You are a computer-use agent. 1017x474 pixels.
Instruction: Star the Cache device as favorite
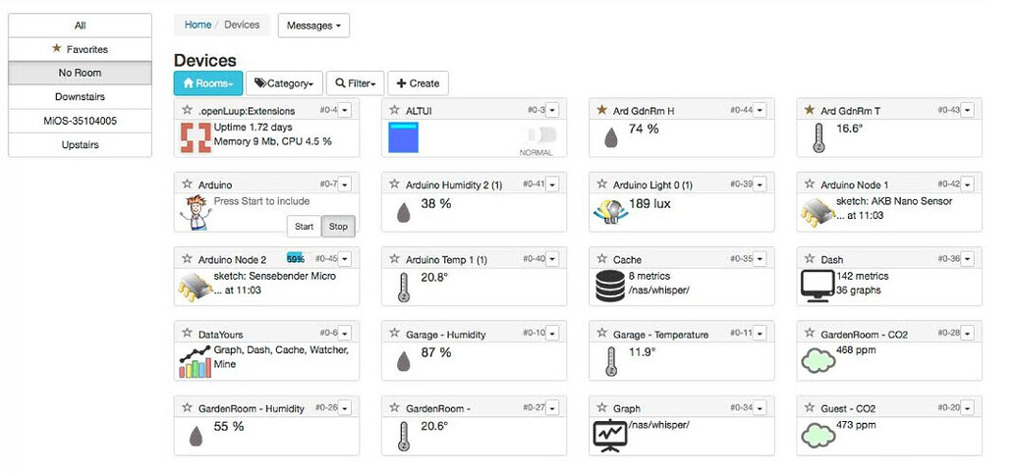coord(602,259)
